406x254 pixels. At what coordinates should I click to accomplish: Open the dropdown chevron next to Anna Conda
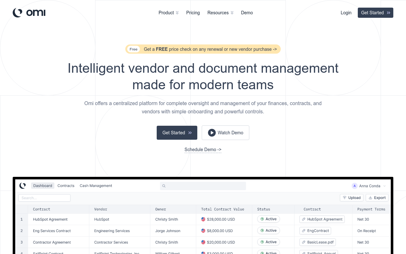click(384, 186)
